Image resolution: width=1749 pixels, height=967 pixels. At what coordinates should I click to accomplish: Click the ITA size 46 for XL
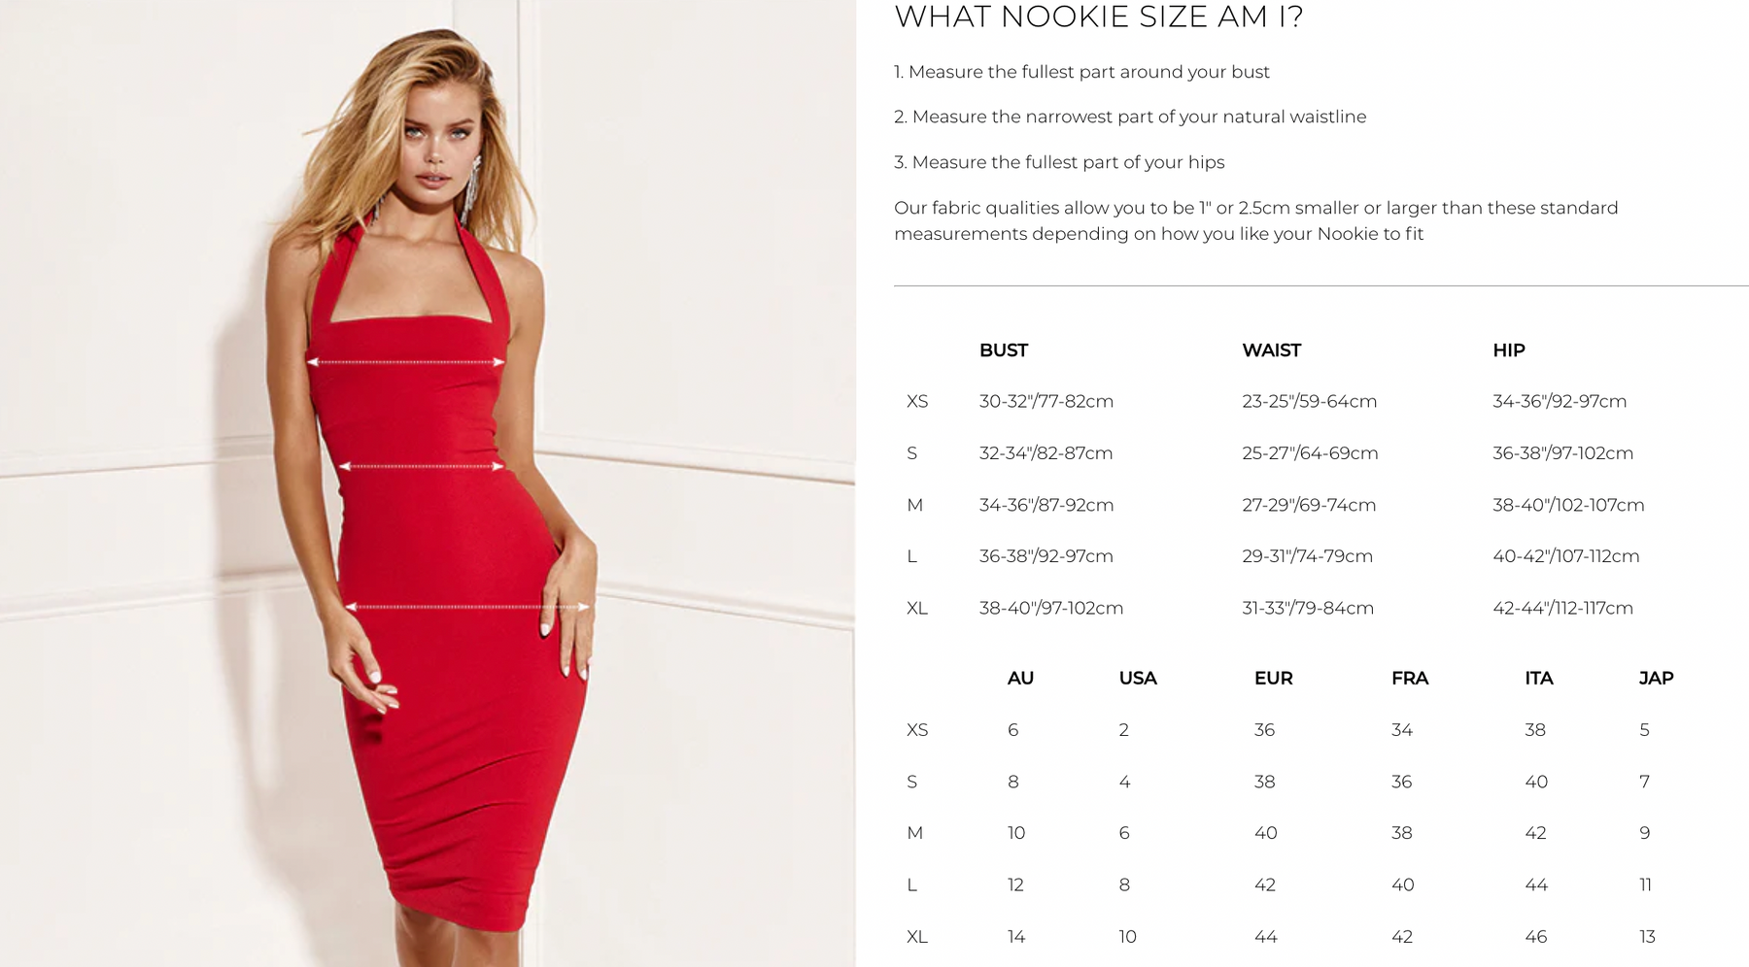pyautogui.click(x=1535, y=937)
